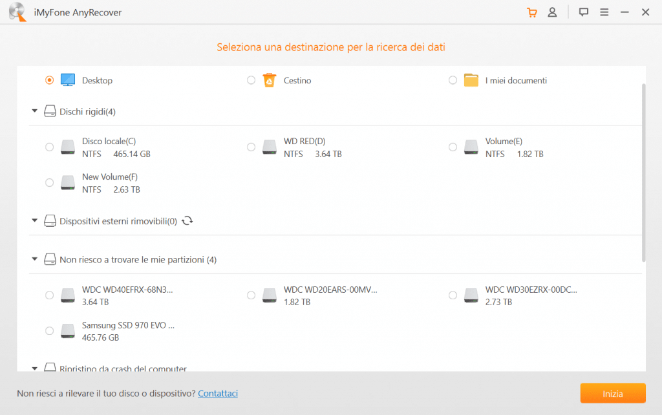This screenshot has width=662, height=415.
Task: Click the 'Ripristino da crash del computer' text
Action: click(123, 368)
